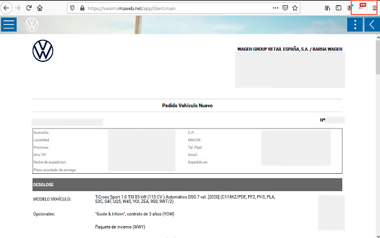Screen dimensions: 380x238
Task: View site security padlock info
Action: (x=82, y=8)
